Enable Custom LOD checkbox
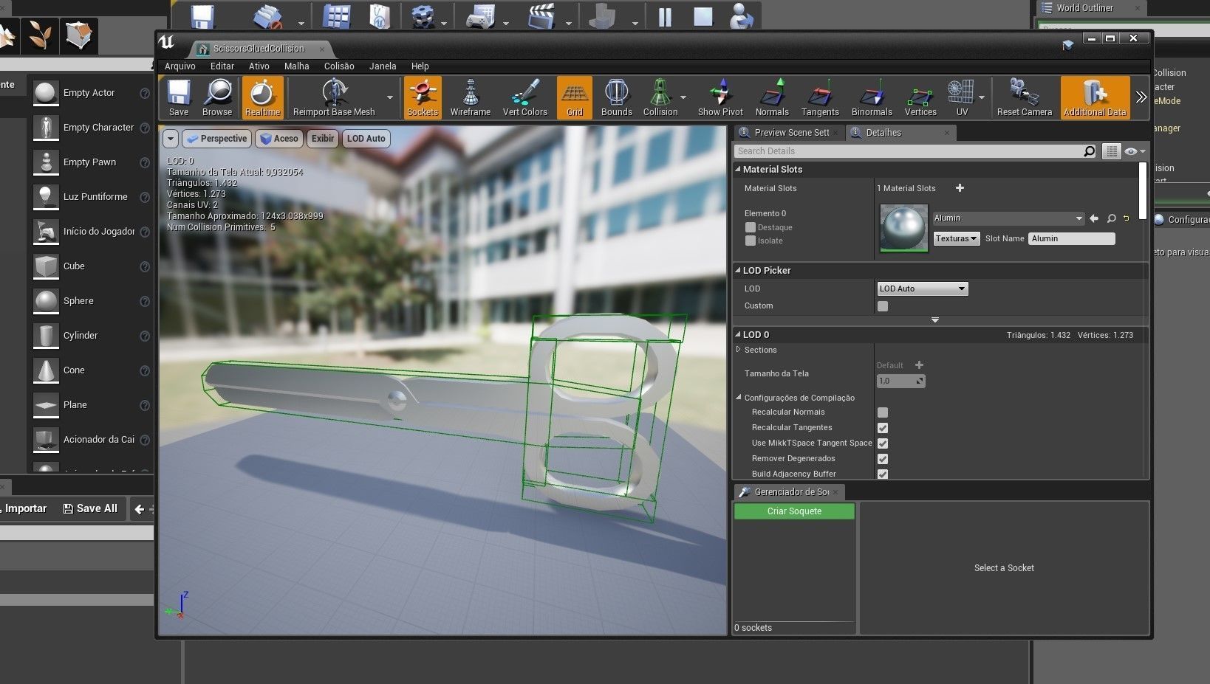This screenshot has width=1210, height=684. (883, 306)
